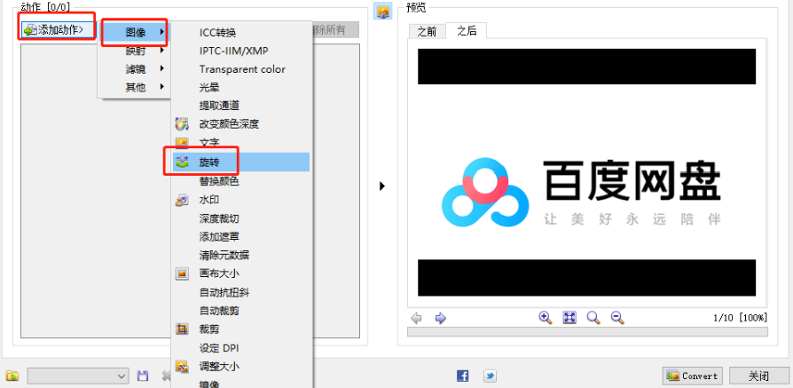Click the 旋转 rotate icon
This screenshot has height=388, width=793.
182,162
